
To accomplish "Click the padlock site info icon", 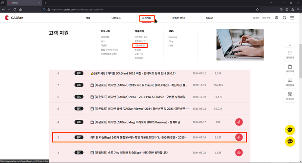I will pos(48,9).
